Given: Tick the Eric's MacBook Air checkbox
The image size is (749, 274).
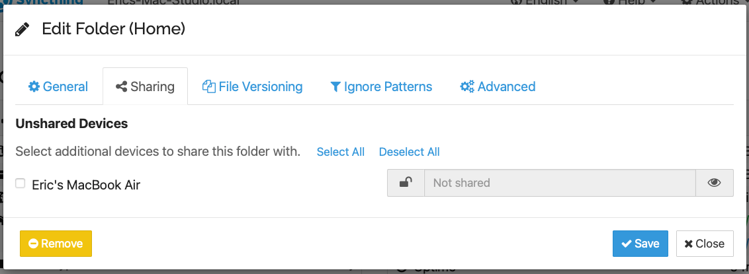Looking at the screenshot, I should point(20,184).
